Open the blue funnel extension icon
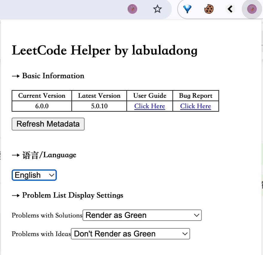 pos(187,9)
